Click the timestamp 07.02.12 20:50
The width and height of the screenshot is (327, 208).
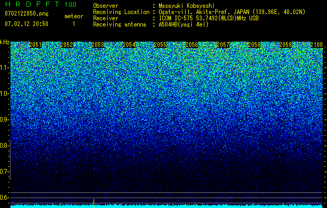[27, 24]
